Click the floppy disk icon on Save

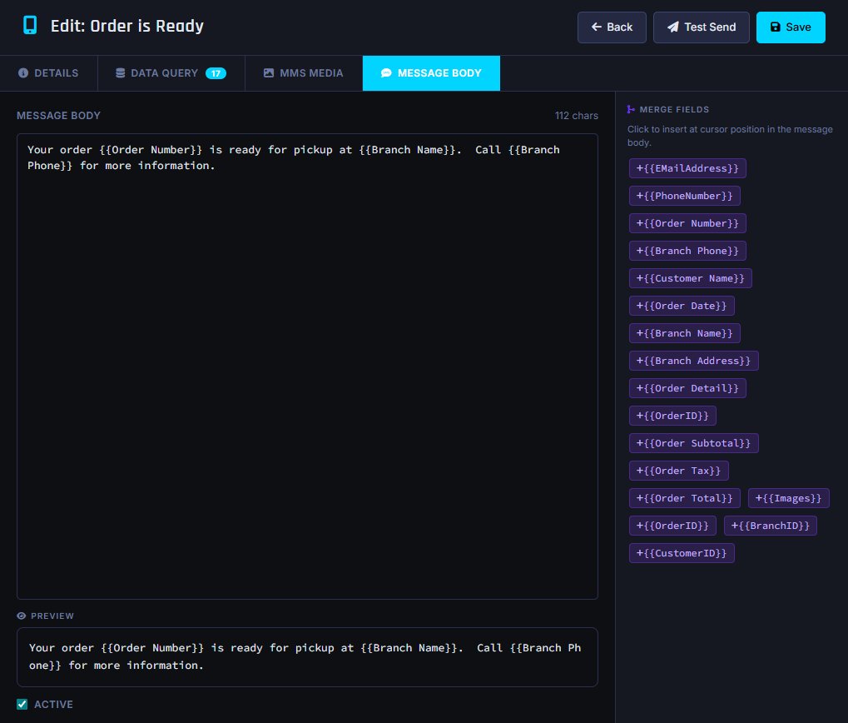tap(775, 27)
